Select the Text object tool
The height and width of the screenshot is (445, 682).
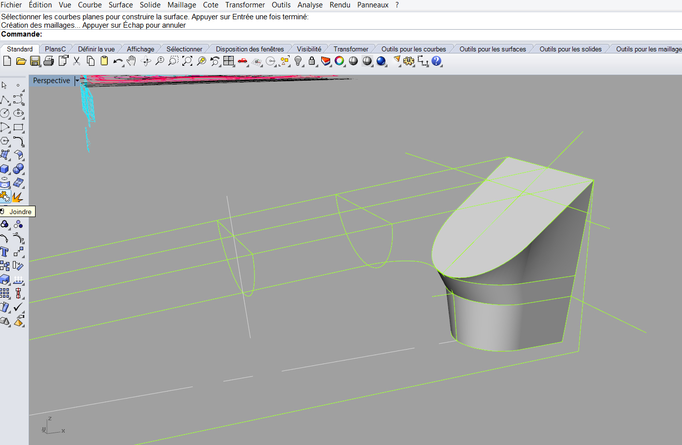click(5, 252)
